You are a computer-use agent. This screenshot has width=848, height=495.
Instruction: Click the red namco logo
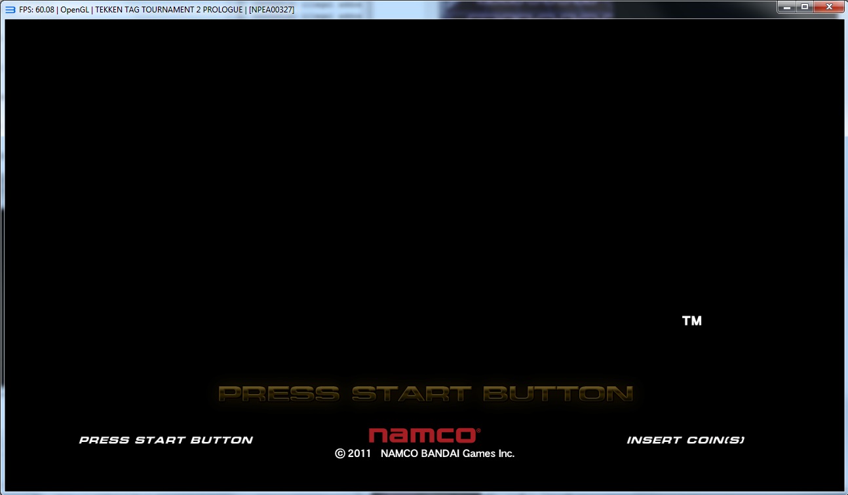pos(424,435)
